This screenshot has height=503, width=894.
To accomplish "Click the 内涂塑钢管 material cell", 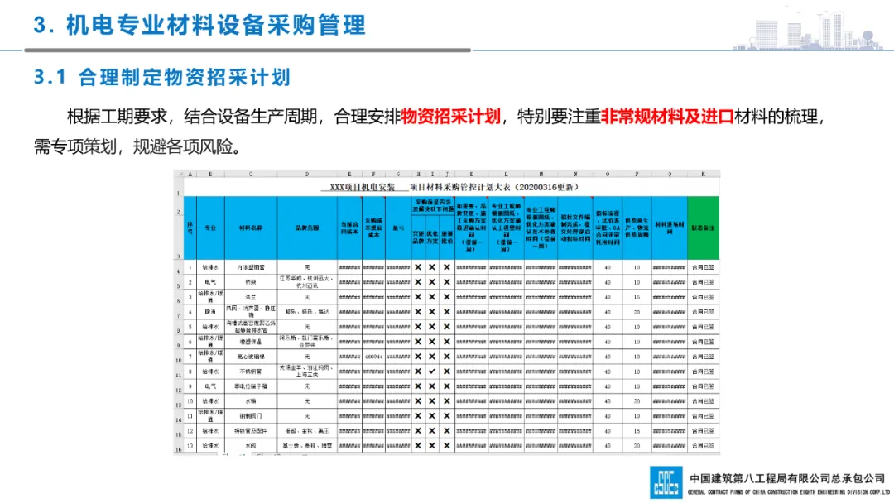I will coord(251,267).
